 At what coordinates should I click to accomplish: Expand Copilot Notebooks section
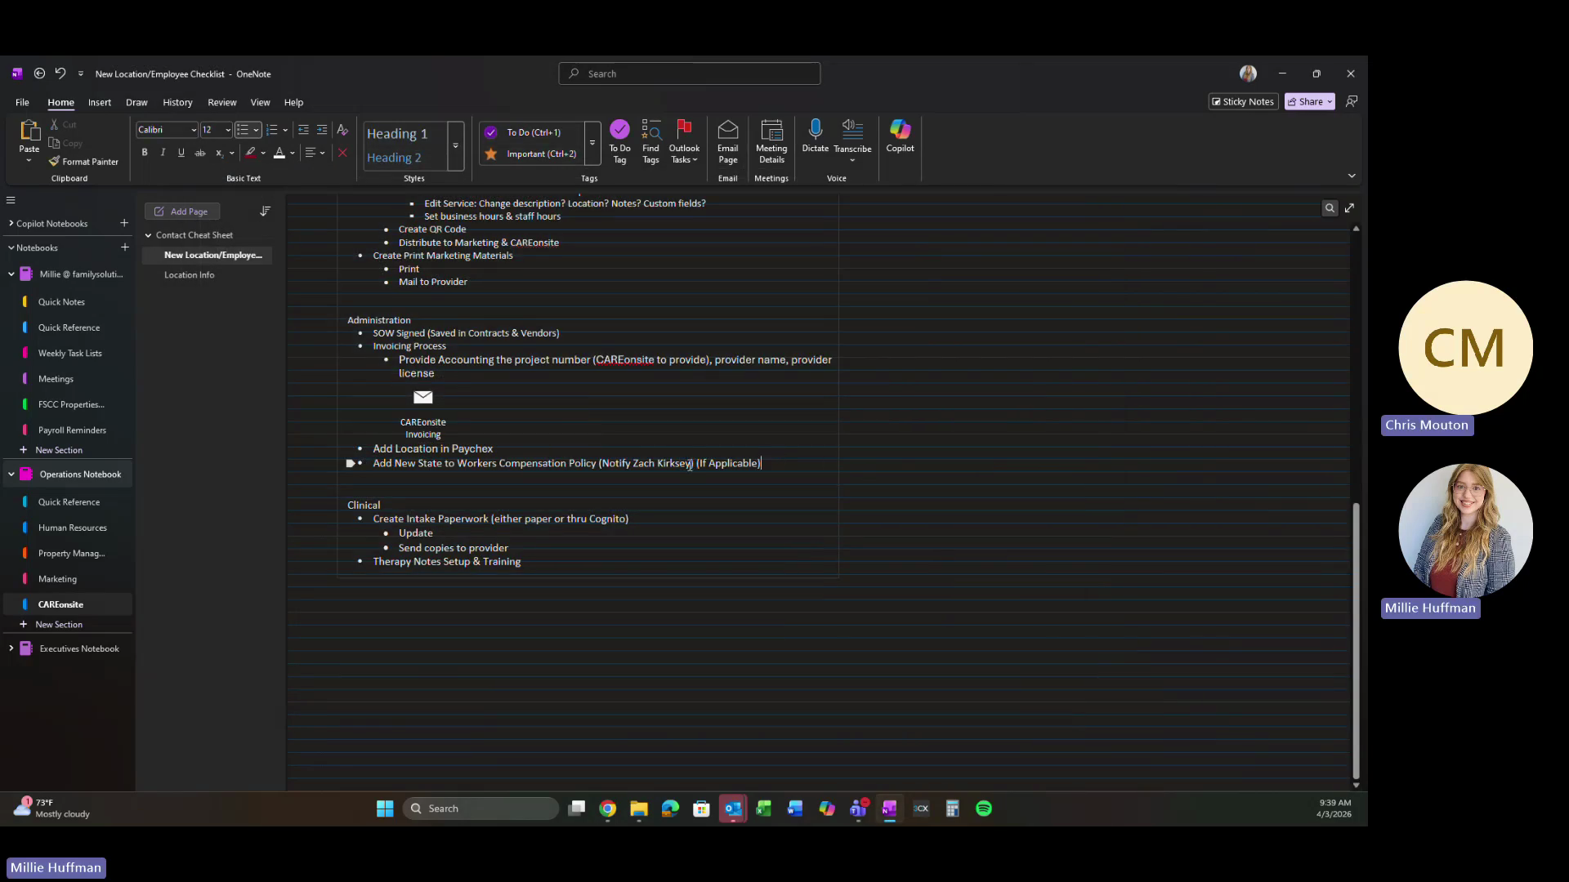11,223
